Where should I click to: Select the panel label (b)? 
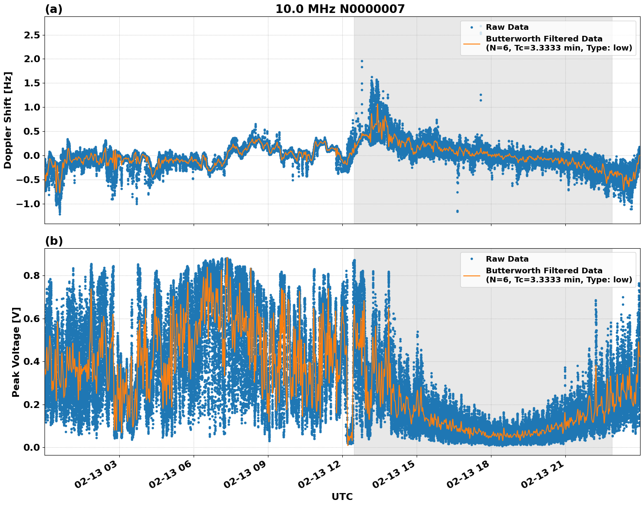click(54, 241)
